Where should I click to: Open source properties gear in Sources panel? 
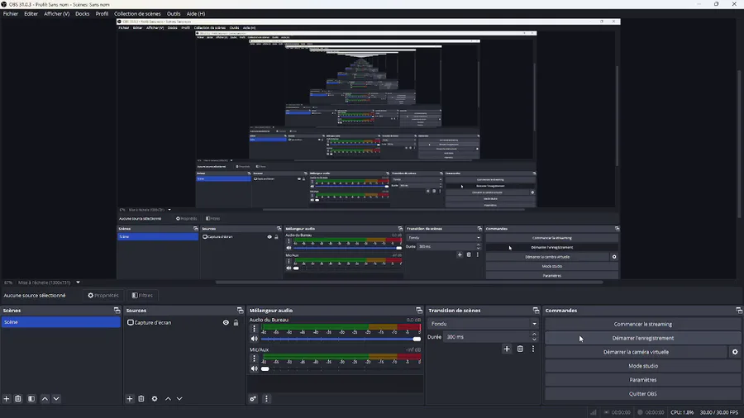[x=155, y=398]
